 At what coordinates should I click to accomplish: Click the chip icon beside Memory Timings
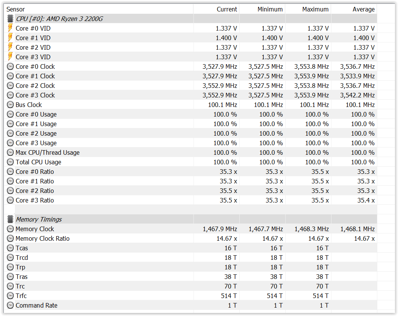[x=10, y=219]
